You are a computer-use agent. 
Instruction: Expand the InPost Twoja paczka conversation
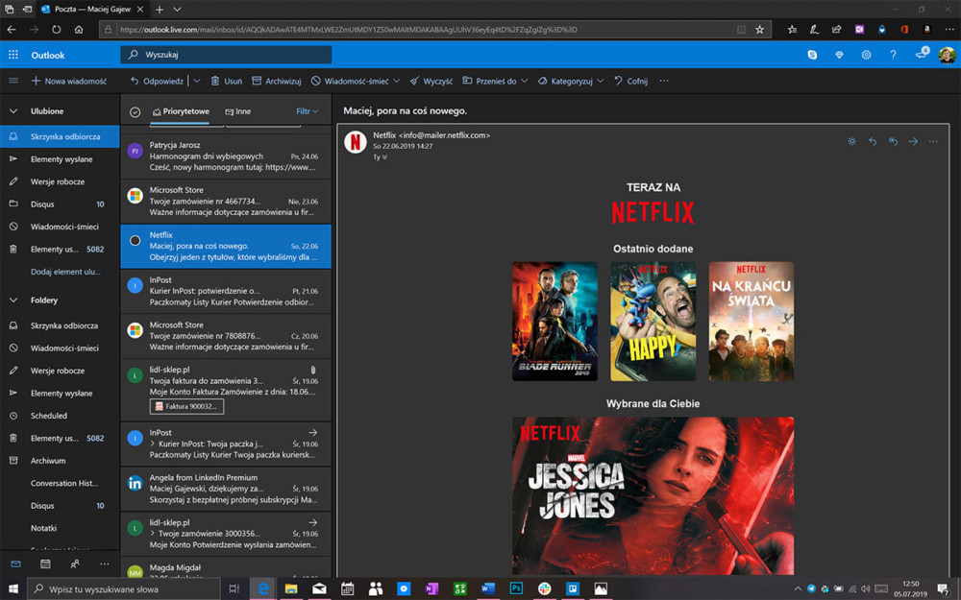[153, 444]
